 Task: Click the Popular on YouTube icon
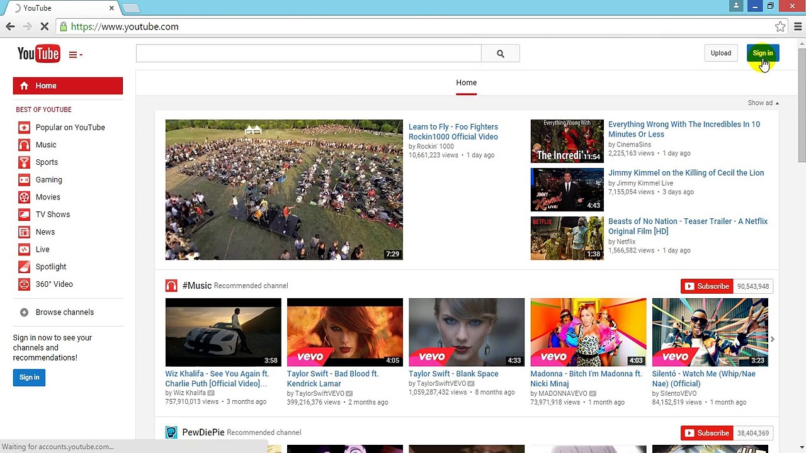coord(24,127)
